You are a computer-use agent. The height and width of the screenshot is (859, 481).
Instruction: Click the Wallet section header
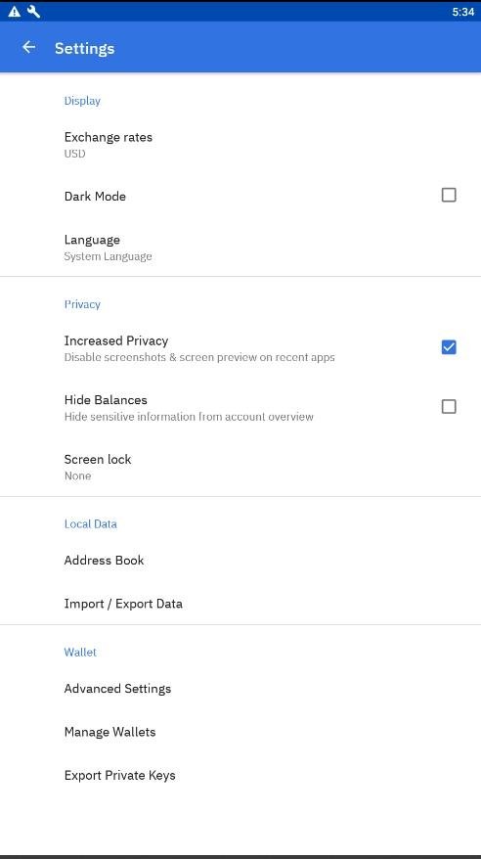pyautogui.click(x=80, y=652)
